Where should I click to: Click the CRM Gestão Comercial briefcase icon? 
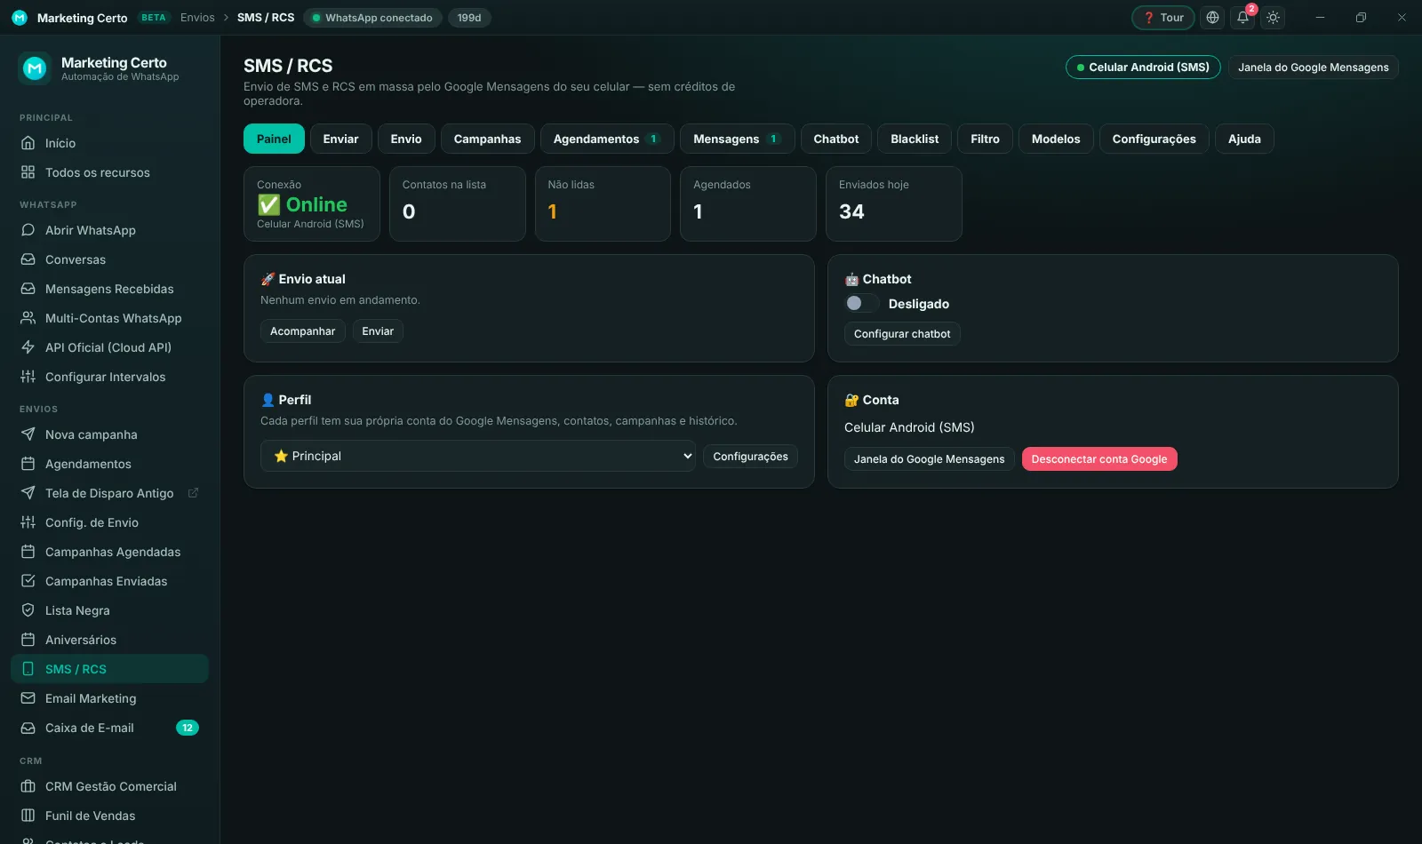pos(28,786)
